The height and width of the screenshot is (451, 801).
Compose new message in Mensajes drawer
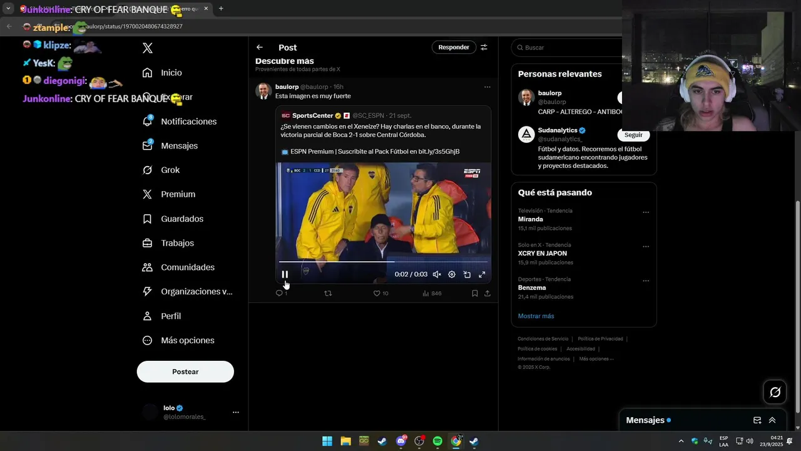[x=757, y=420]
